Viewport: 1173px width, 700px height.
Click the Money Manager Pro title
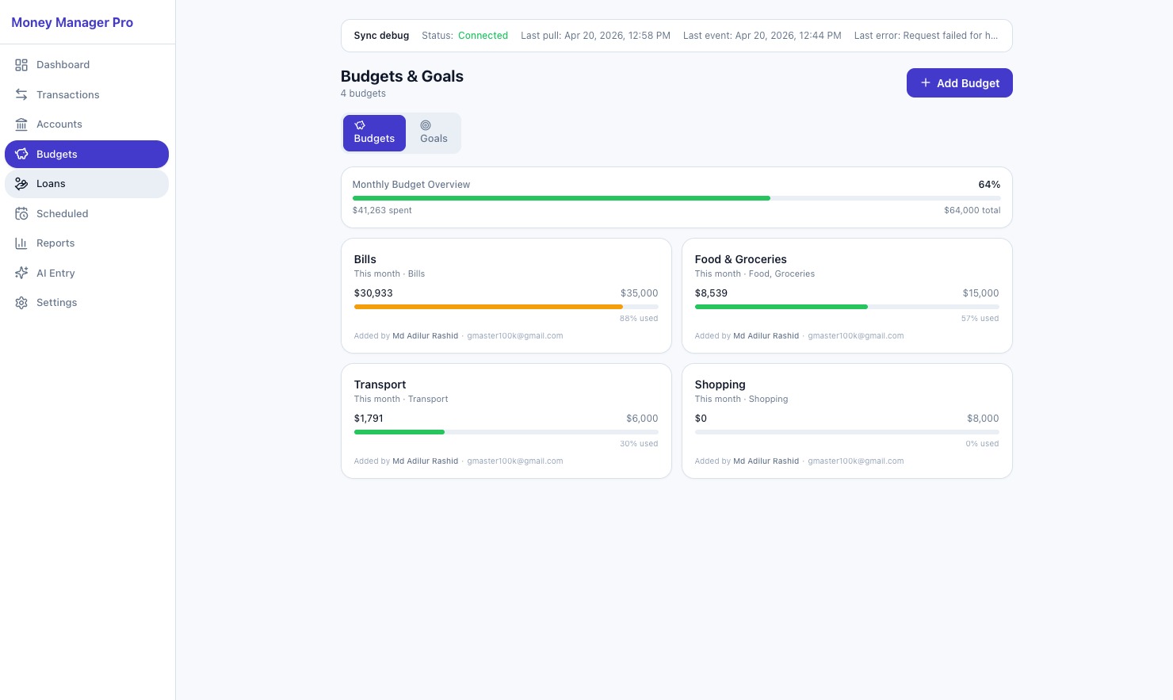pyautogui.click(x=72, y=22)
